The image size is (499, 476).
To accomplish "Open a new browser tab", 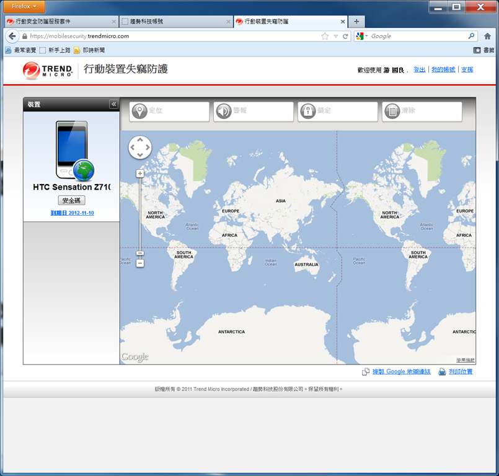I will point(356,22).
